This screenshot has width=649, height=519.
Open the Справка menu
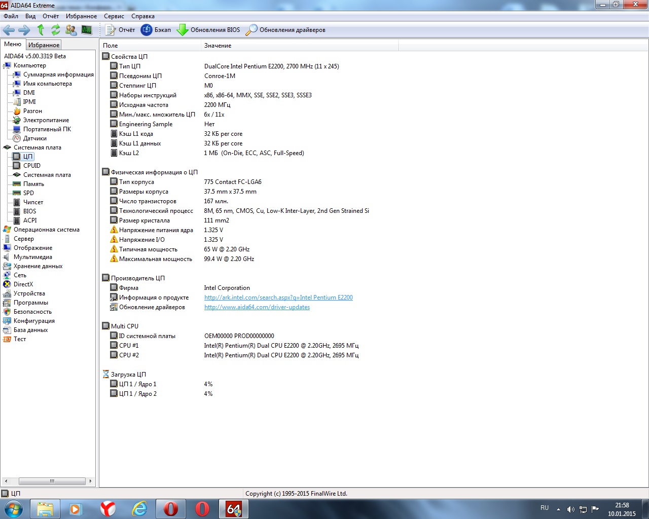coord(143,16)
